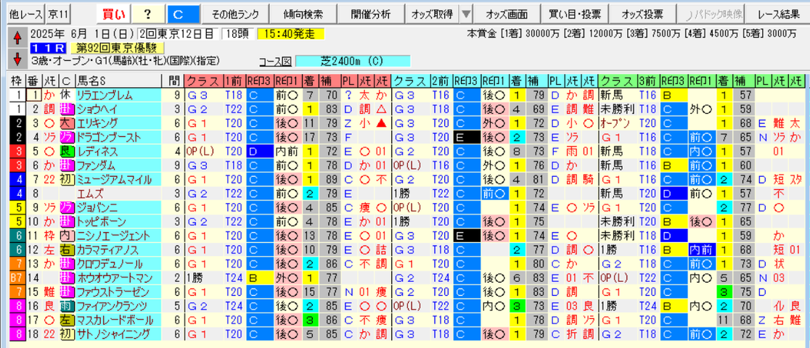The height and width of the screenshot is (348, 810).
Task: Click the 京11 button
Action: coord(59,14)
